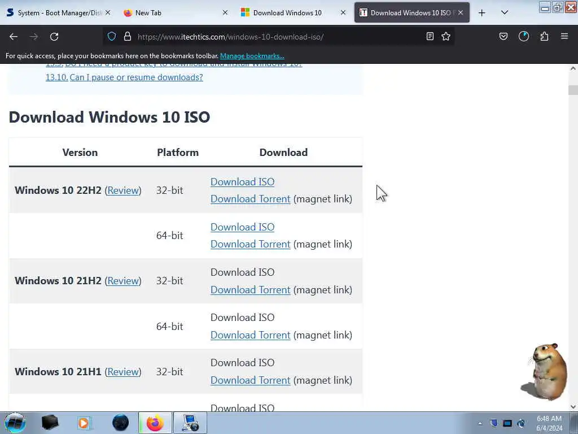The image size is (578, 434).
Task: Open the monitor tray icon
Action: click(x=507, y=423)
